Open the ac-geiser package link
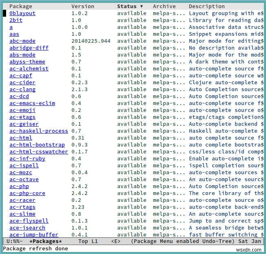266x254 pixels. pos(24,124)
